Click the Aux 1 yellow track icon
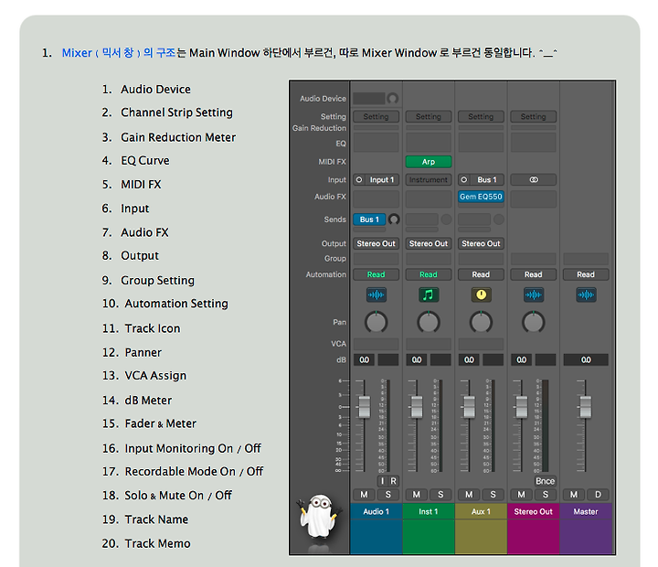658x567 pixels. [481, 294]
